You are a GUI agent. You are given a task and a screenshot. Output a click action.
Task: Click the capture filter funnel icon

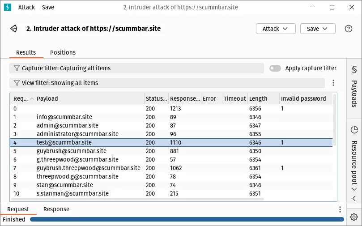click(17, 68)
